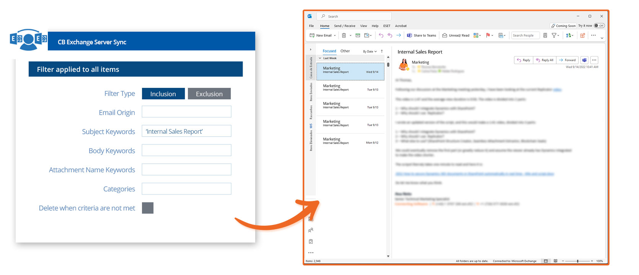Click the New Email button
The height and width of the screenshot is (275, 639).
(321, 36)
